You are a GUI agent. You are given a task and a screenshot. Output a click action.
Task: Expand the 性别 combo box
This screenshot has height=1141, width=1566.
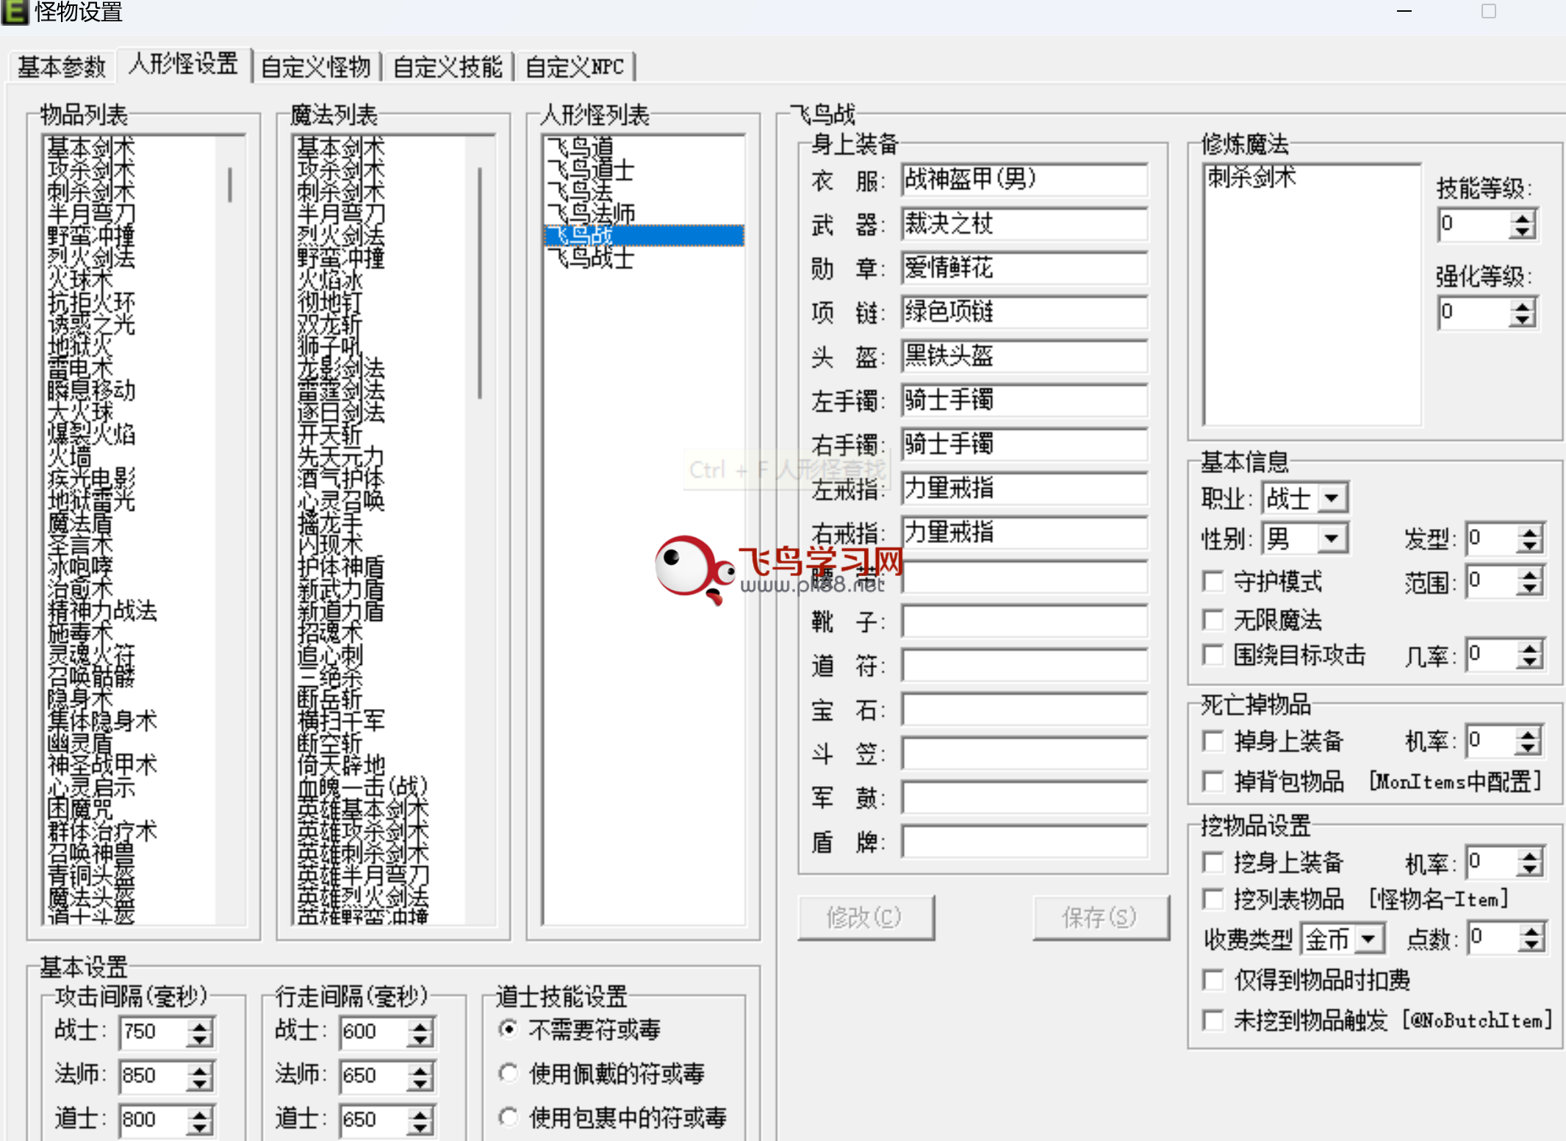click(x=1332, y=539)
